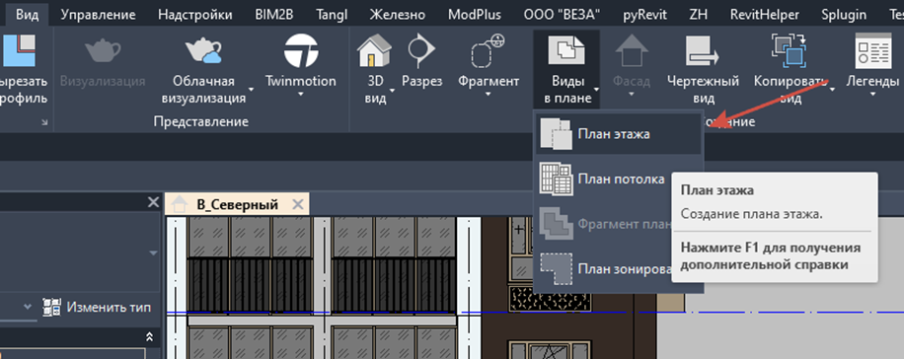The height and width of the screenshot is (359, 904).
Task: Open the Tangl ribbon tab
Action: pyautogui.click(x=332, y=15)
